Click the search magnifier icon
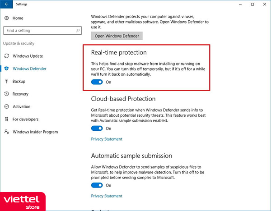Viewport: 271px width, 211px height. pyautogui.click(x=78, y=31)
